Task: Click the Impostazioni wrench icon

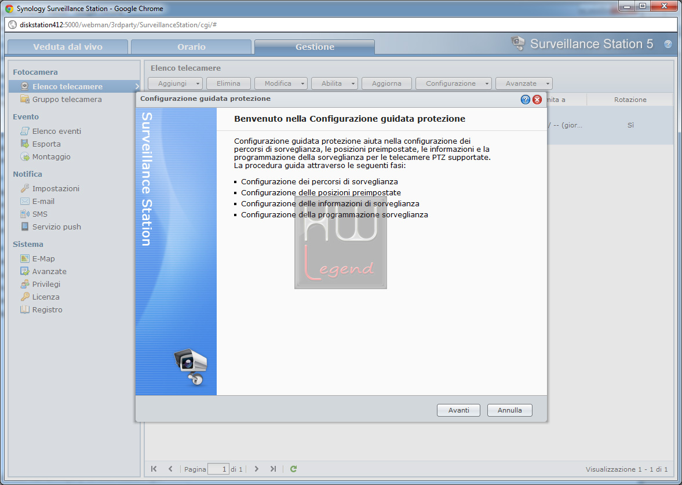Action: pyautogui.click(x=25, y=188)
